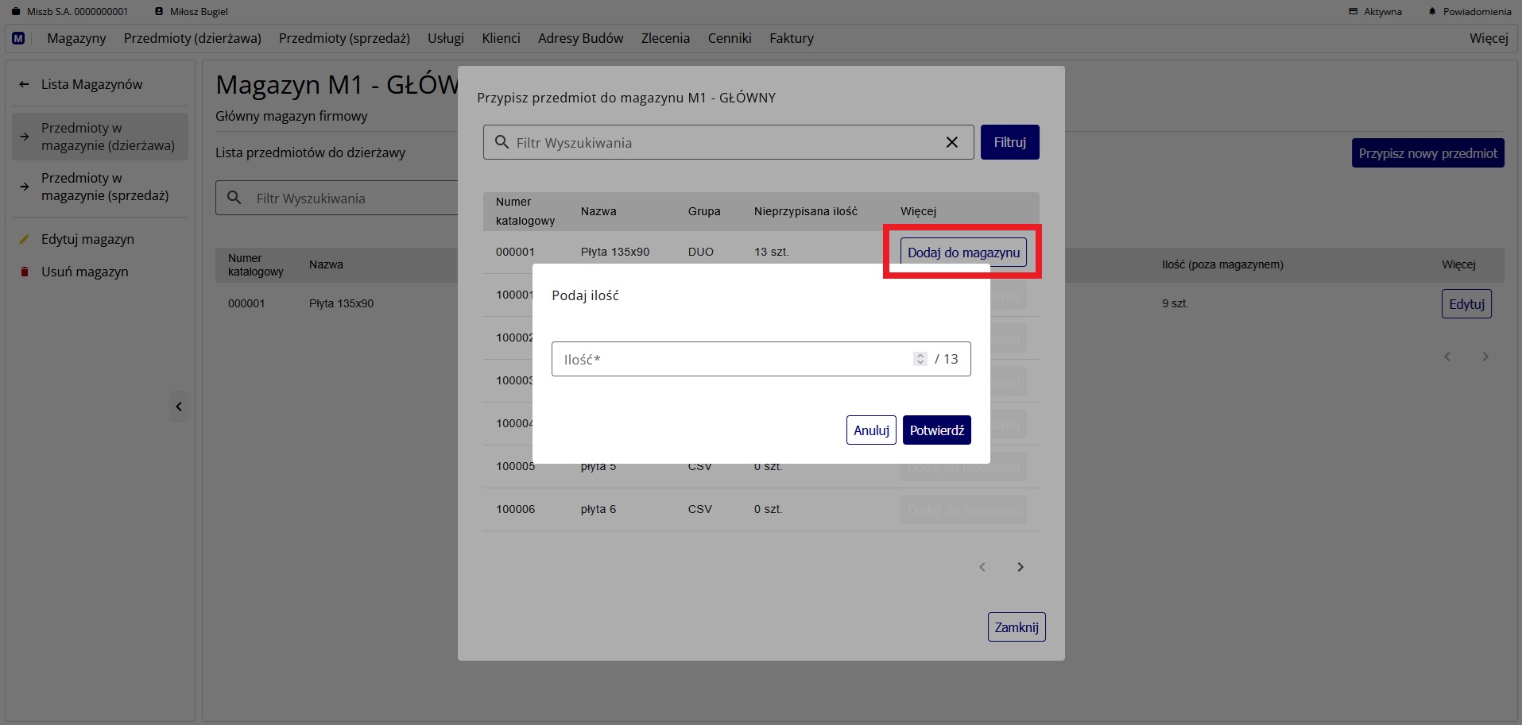The image size is (1522, 725).
Task: Select Przedmioty w magazynie (sprzedaż) in sidebar
Action: (105, 187)
